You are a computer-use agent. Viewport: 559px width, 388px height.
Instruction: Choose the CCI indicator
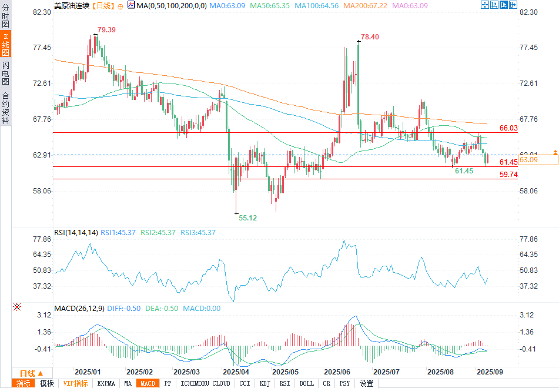coord(245,383)
